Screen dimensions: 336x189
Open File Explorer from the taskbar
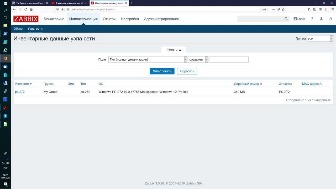5,25
